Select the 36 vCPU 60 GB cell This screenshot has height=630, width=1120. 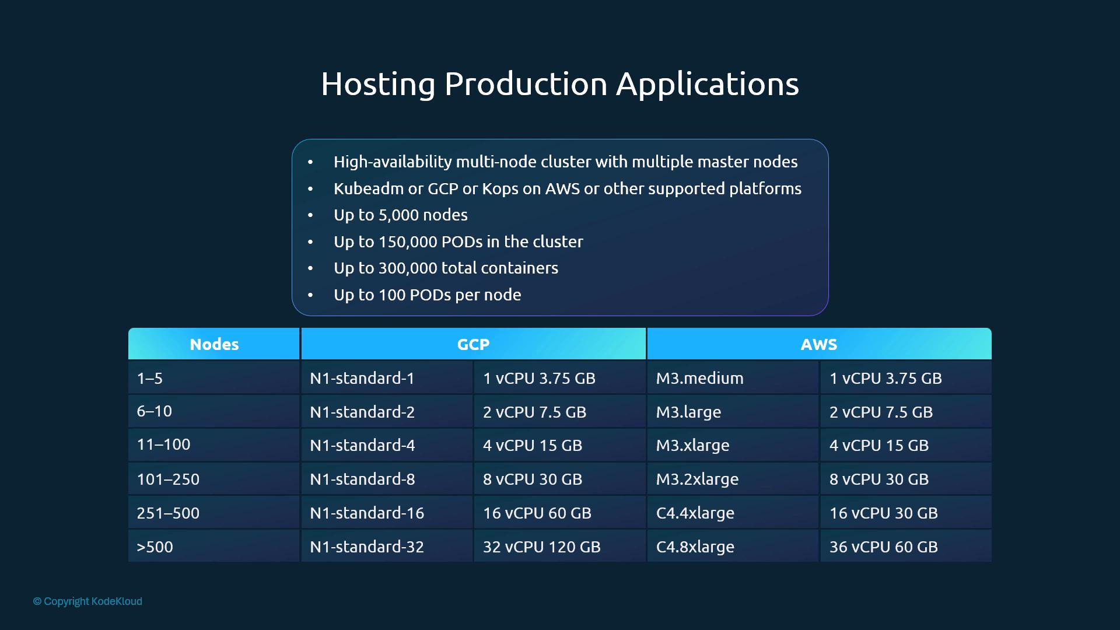click(906, 547)
